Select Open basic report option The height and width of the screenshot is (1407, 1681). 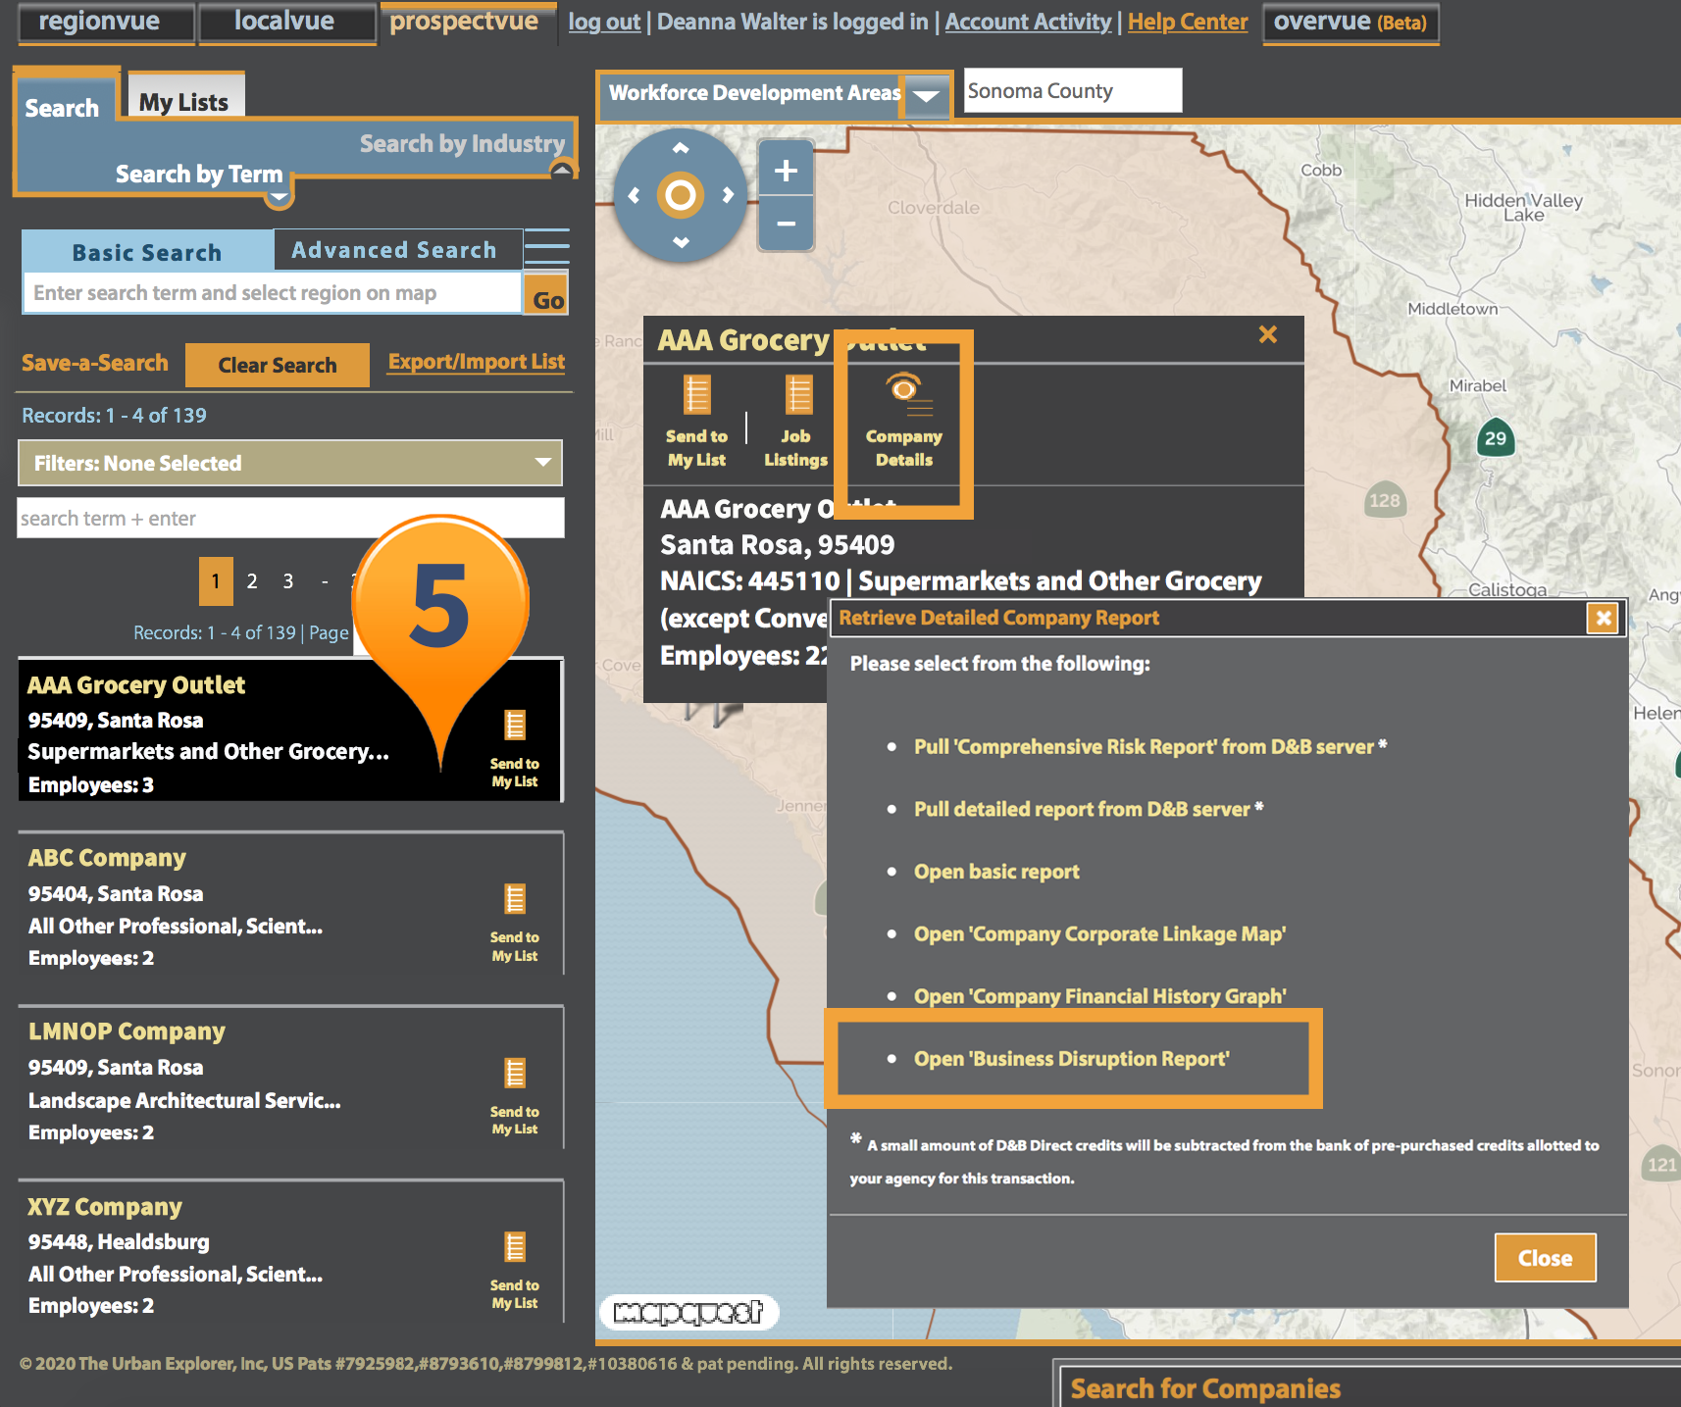pyautogui.click(x=996, y=872)
